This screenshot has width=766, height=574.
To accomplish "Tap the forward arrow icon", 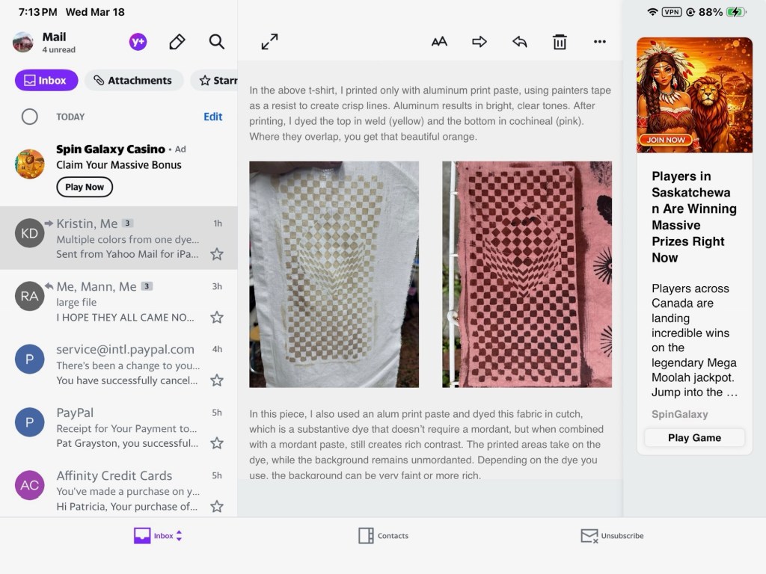I will 479,42.
